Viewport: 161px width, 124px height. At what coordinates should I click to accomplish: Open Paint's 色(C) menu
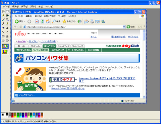click(x=41, y=6)
